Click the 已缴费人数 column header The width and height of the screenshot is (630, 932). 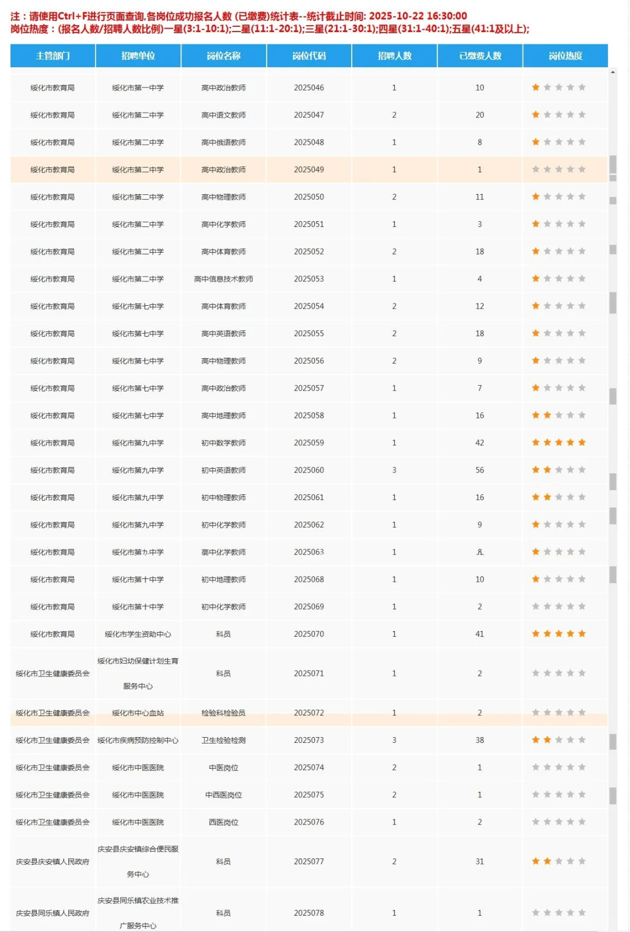(480, 56)
